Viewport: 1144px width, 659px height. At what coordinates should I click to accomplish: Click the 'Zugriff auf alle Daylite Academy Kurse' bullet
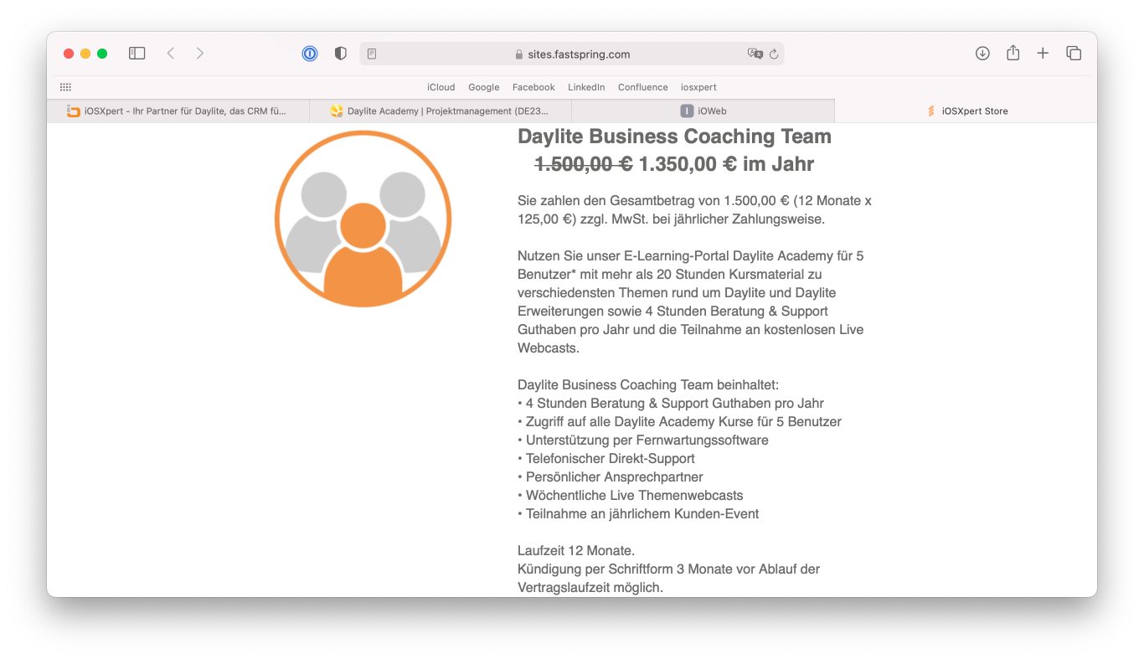coord(679,421)
